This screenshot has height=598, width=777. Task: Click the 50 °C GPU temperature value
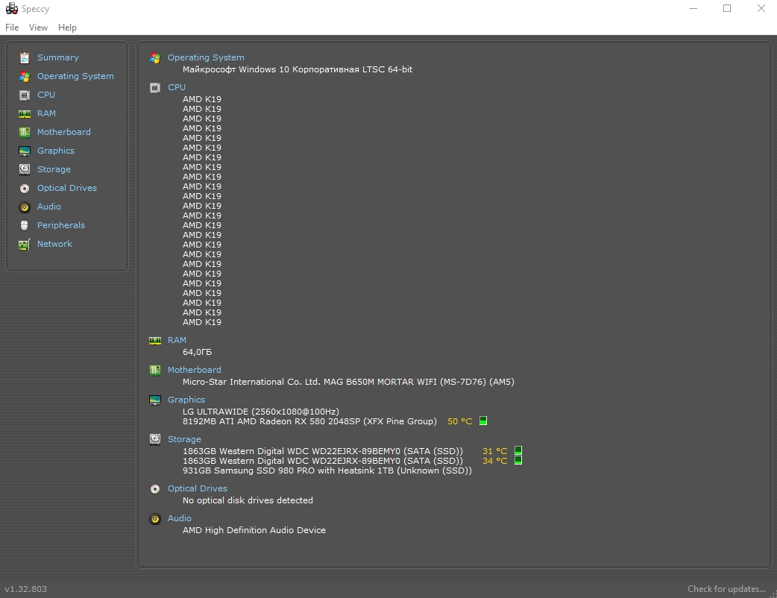pyautogui.click(x=460, y=421)
